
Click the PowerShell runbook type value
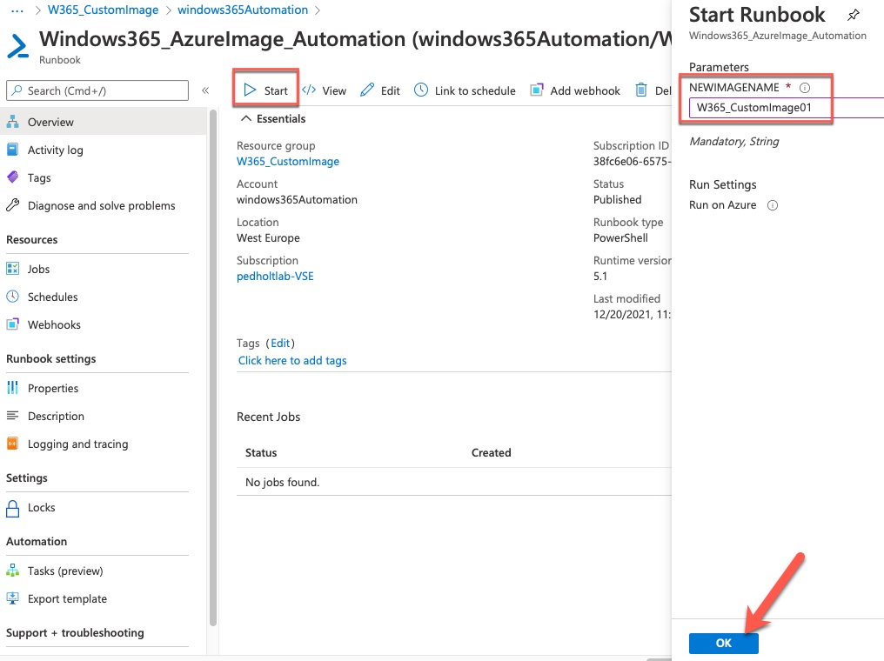click(620, 237)
